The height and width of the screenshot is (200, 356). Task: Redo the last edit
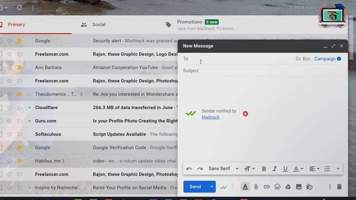[x=200, y=169]
